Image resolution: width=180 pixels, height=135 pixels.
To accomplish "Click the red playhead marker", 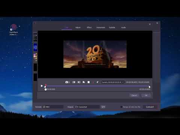I will (46, 85).
